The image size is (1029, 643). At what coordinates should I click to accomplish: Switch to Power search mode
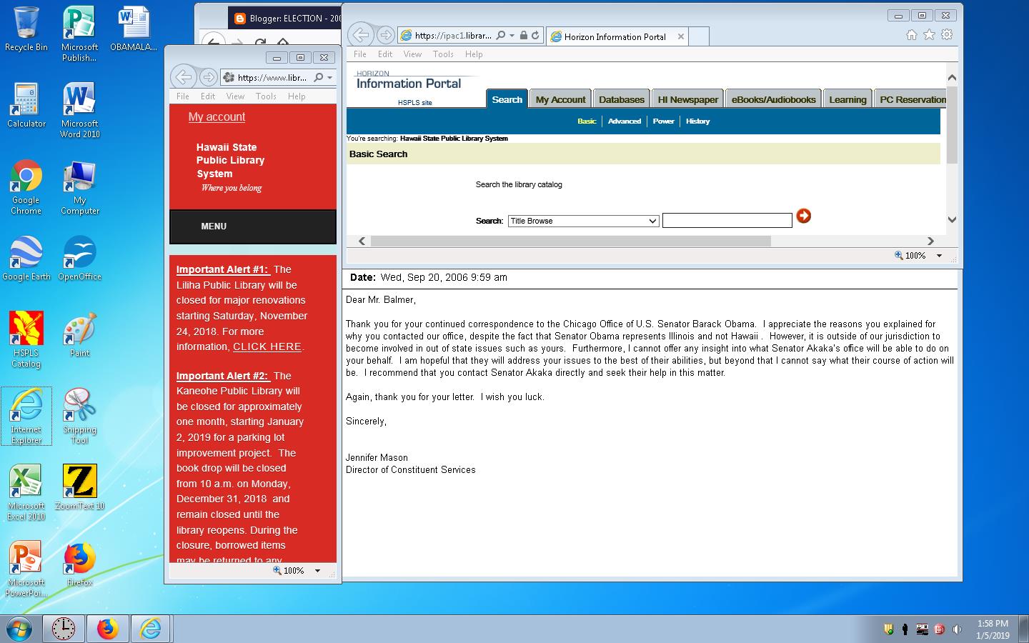click(x=663, y=121)
